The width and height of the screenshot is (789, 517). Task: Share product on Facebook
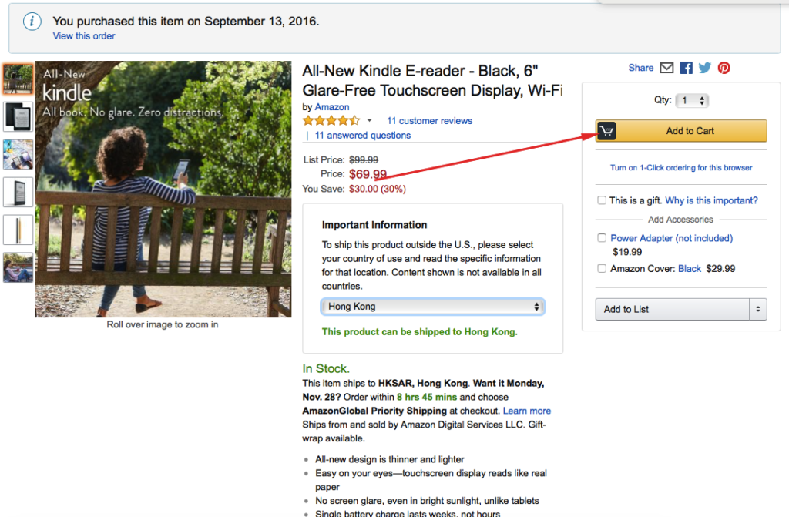[x=686, y=68]
